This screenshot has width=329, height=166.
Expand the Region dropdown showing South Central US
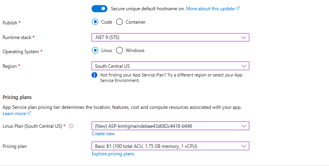click(170, 66)
